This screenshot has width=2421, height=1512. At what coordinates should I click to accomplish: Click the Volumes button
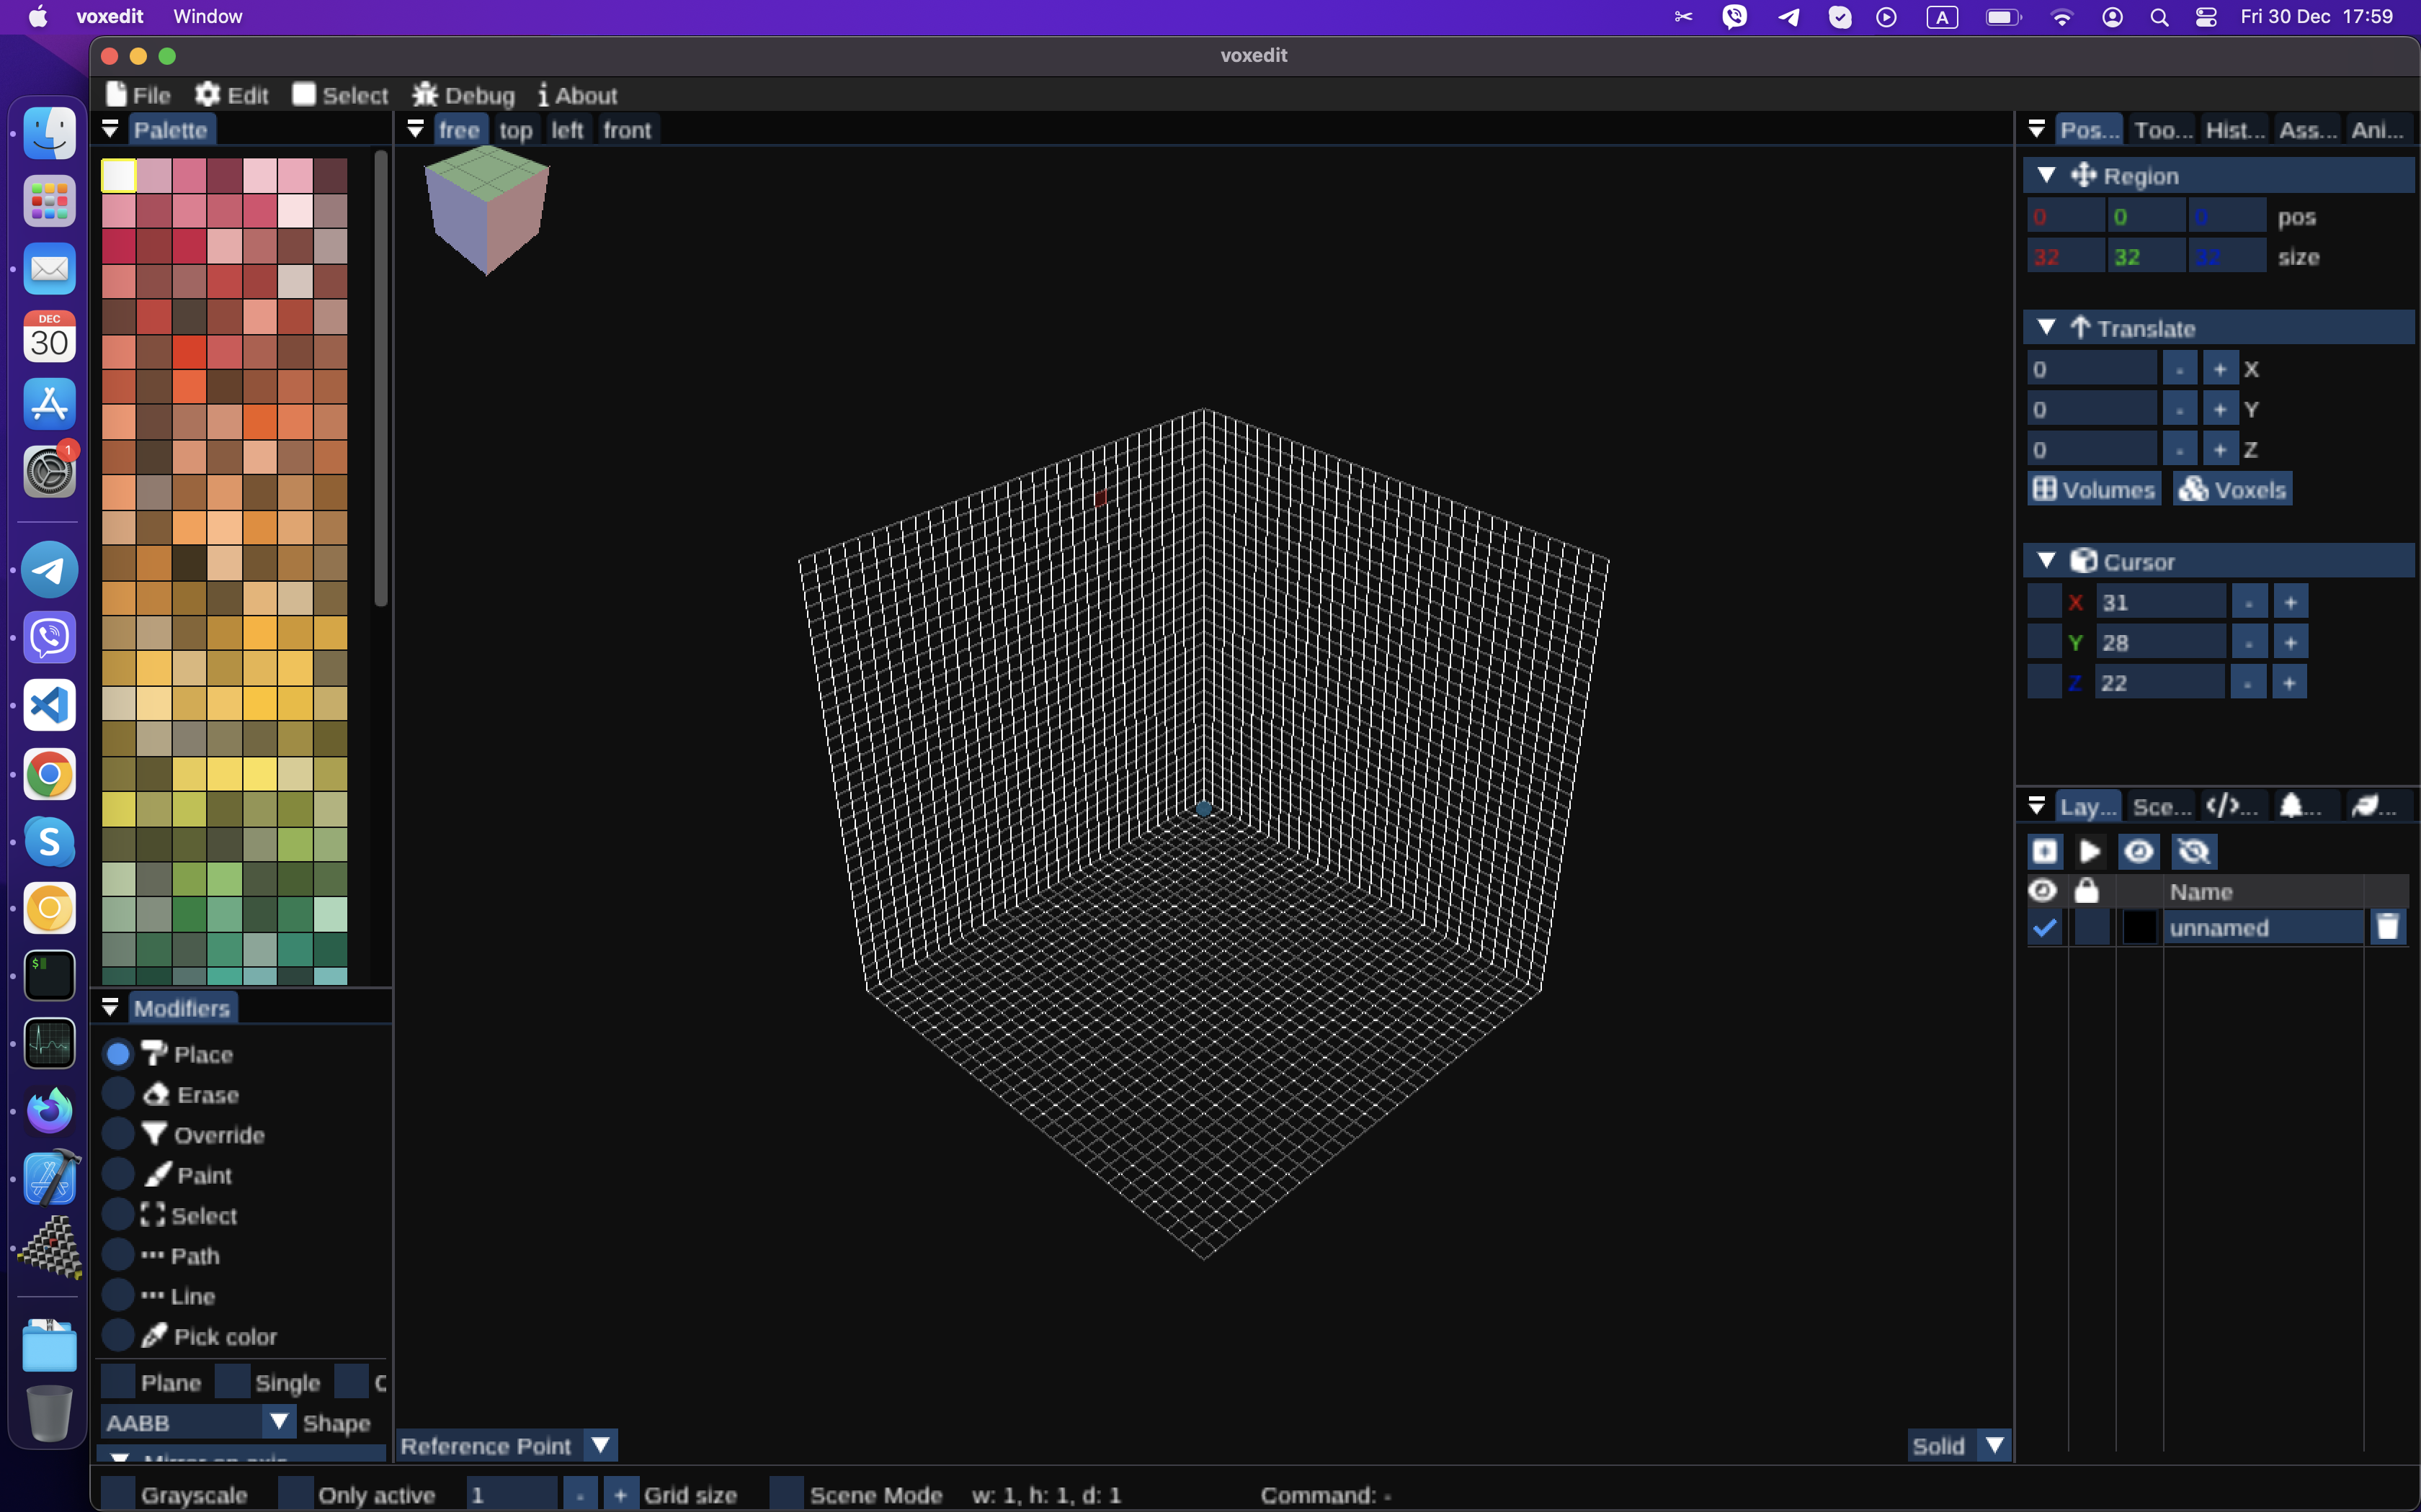point(2093,489)
